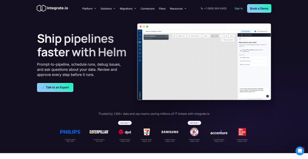This screenshot has width=308, height=159.
Task: Open the case study above dpd logo
Action: 125,123
